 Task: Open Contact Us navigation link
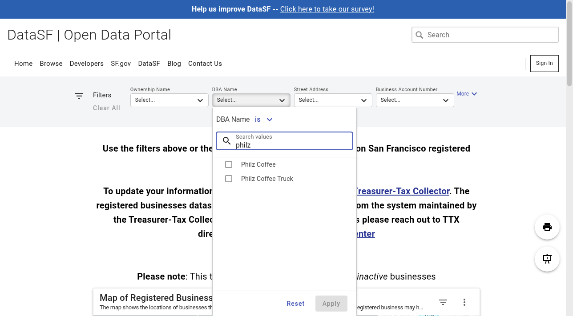pos(205,64)
